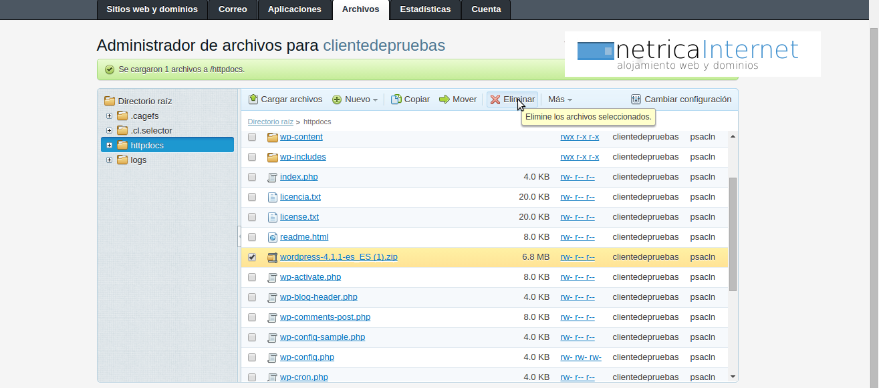Click the Eliminar red X icon
This screenshot has width=879, height=388.
coord(495,100)
